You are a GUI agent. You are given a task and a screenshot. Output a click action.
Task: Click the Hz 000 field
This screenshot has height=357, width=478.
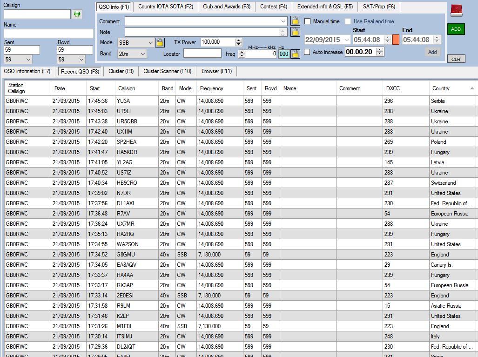point(283,54)
